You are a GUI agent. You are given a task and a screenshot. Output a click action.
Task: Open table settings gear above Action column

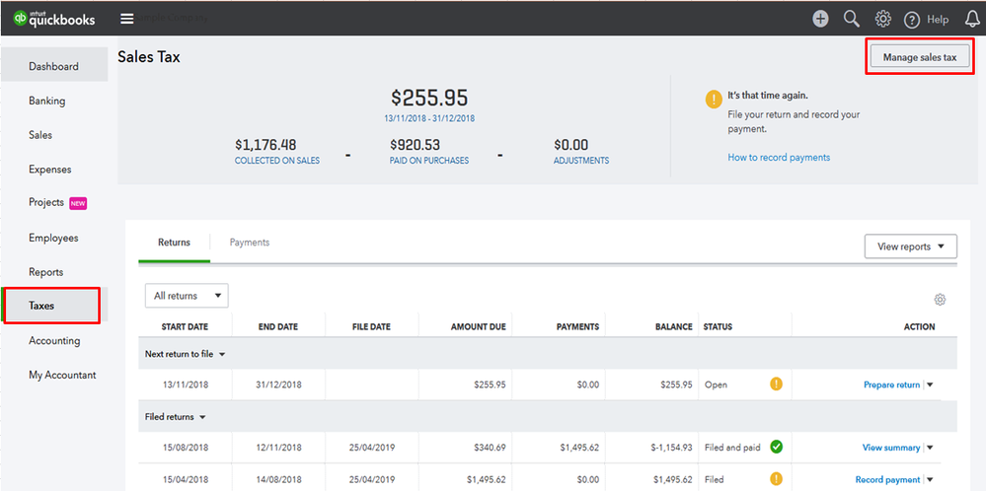point(940,300)
